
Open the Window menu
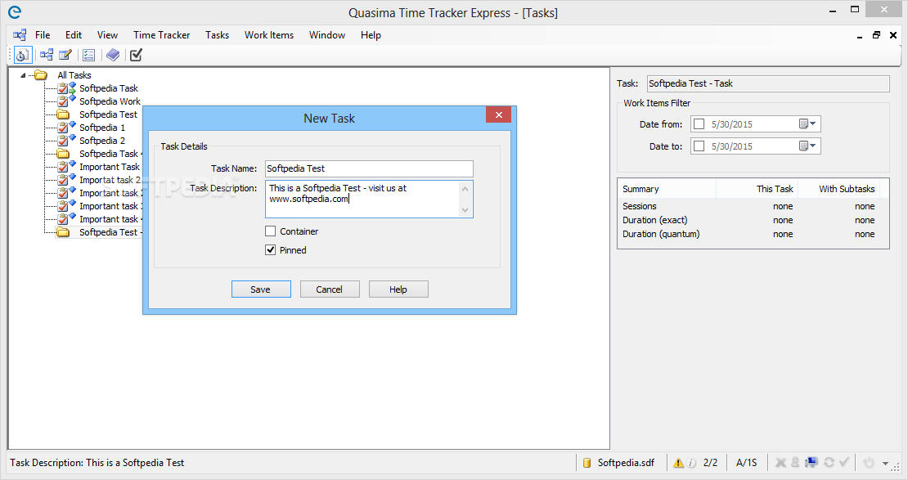pos(327,34)
